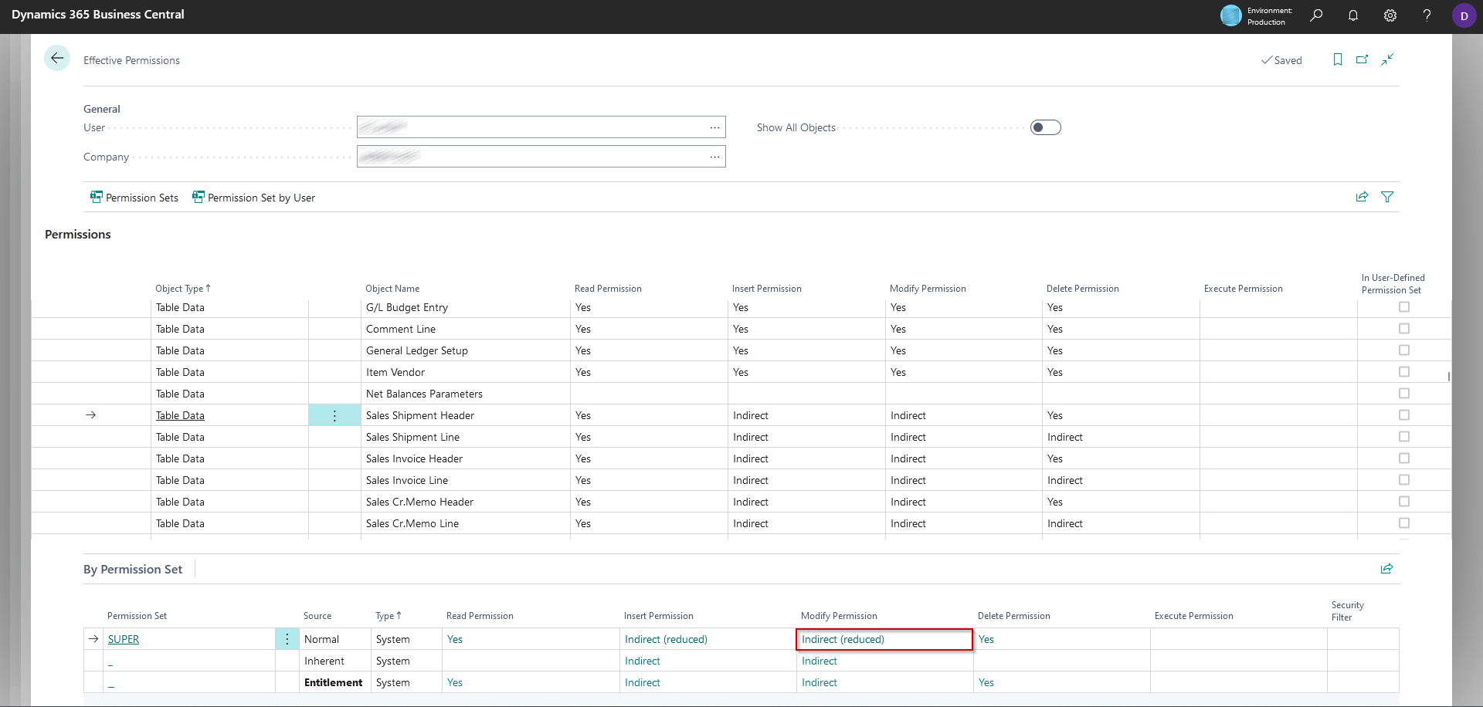Check In User-Defined Permission Set for Sales Invoice Header
The width and height of the screenshot is (1483, 707).
(x=1403, y=458)
